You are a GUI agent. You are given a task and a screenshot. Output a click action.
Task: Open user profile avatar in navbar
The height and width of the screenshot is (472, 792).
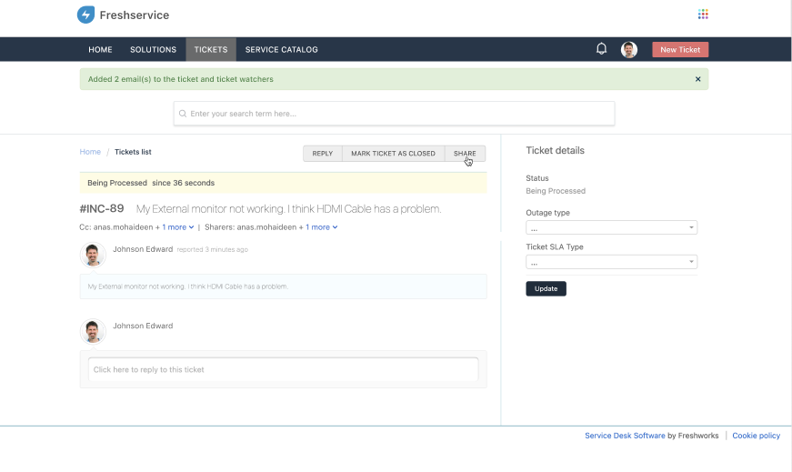pyautogui.click(x=629, y=49)
